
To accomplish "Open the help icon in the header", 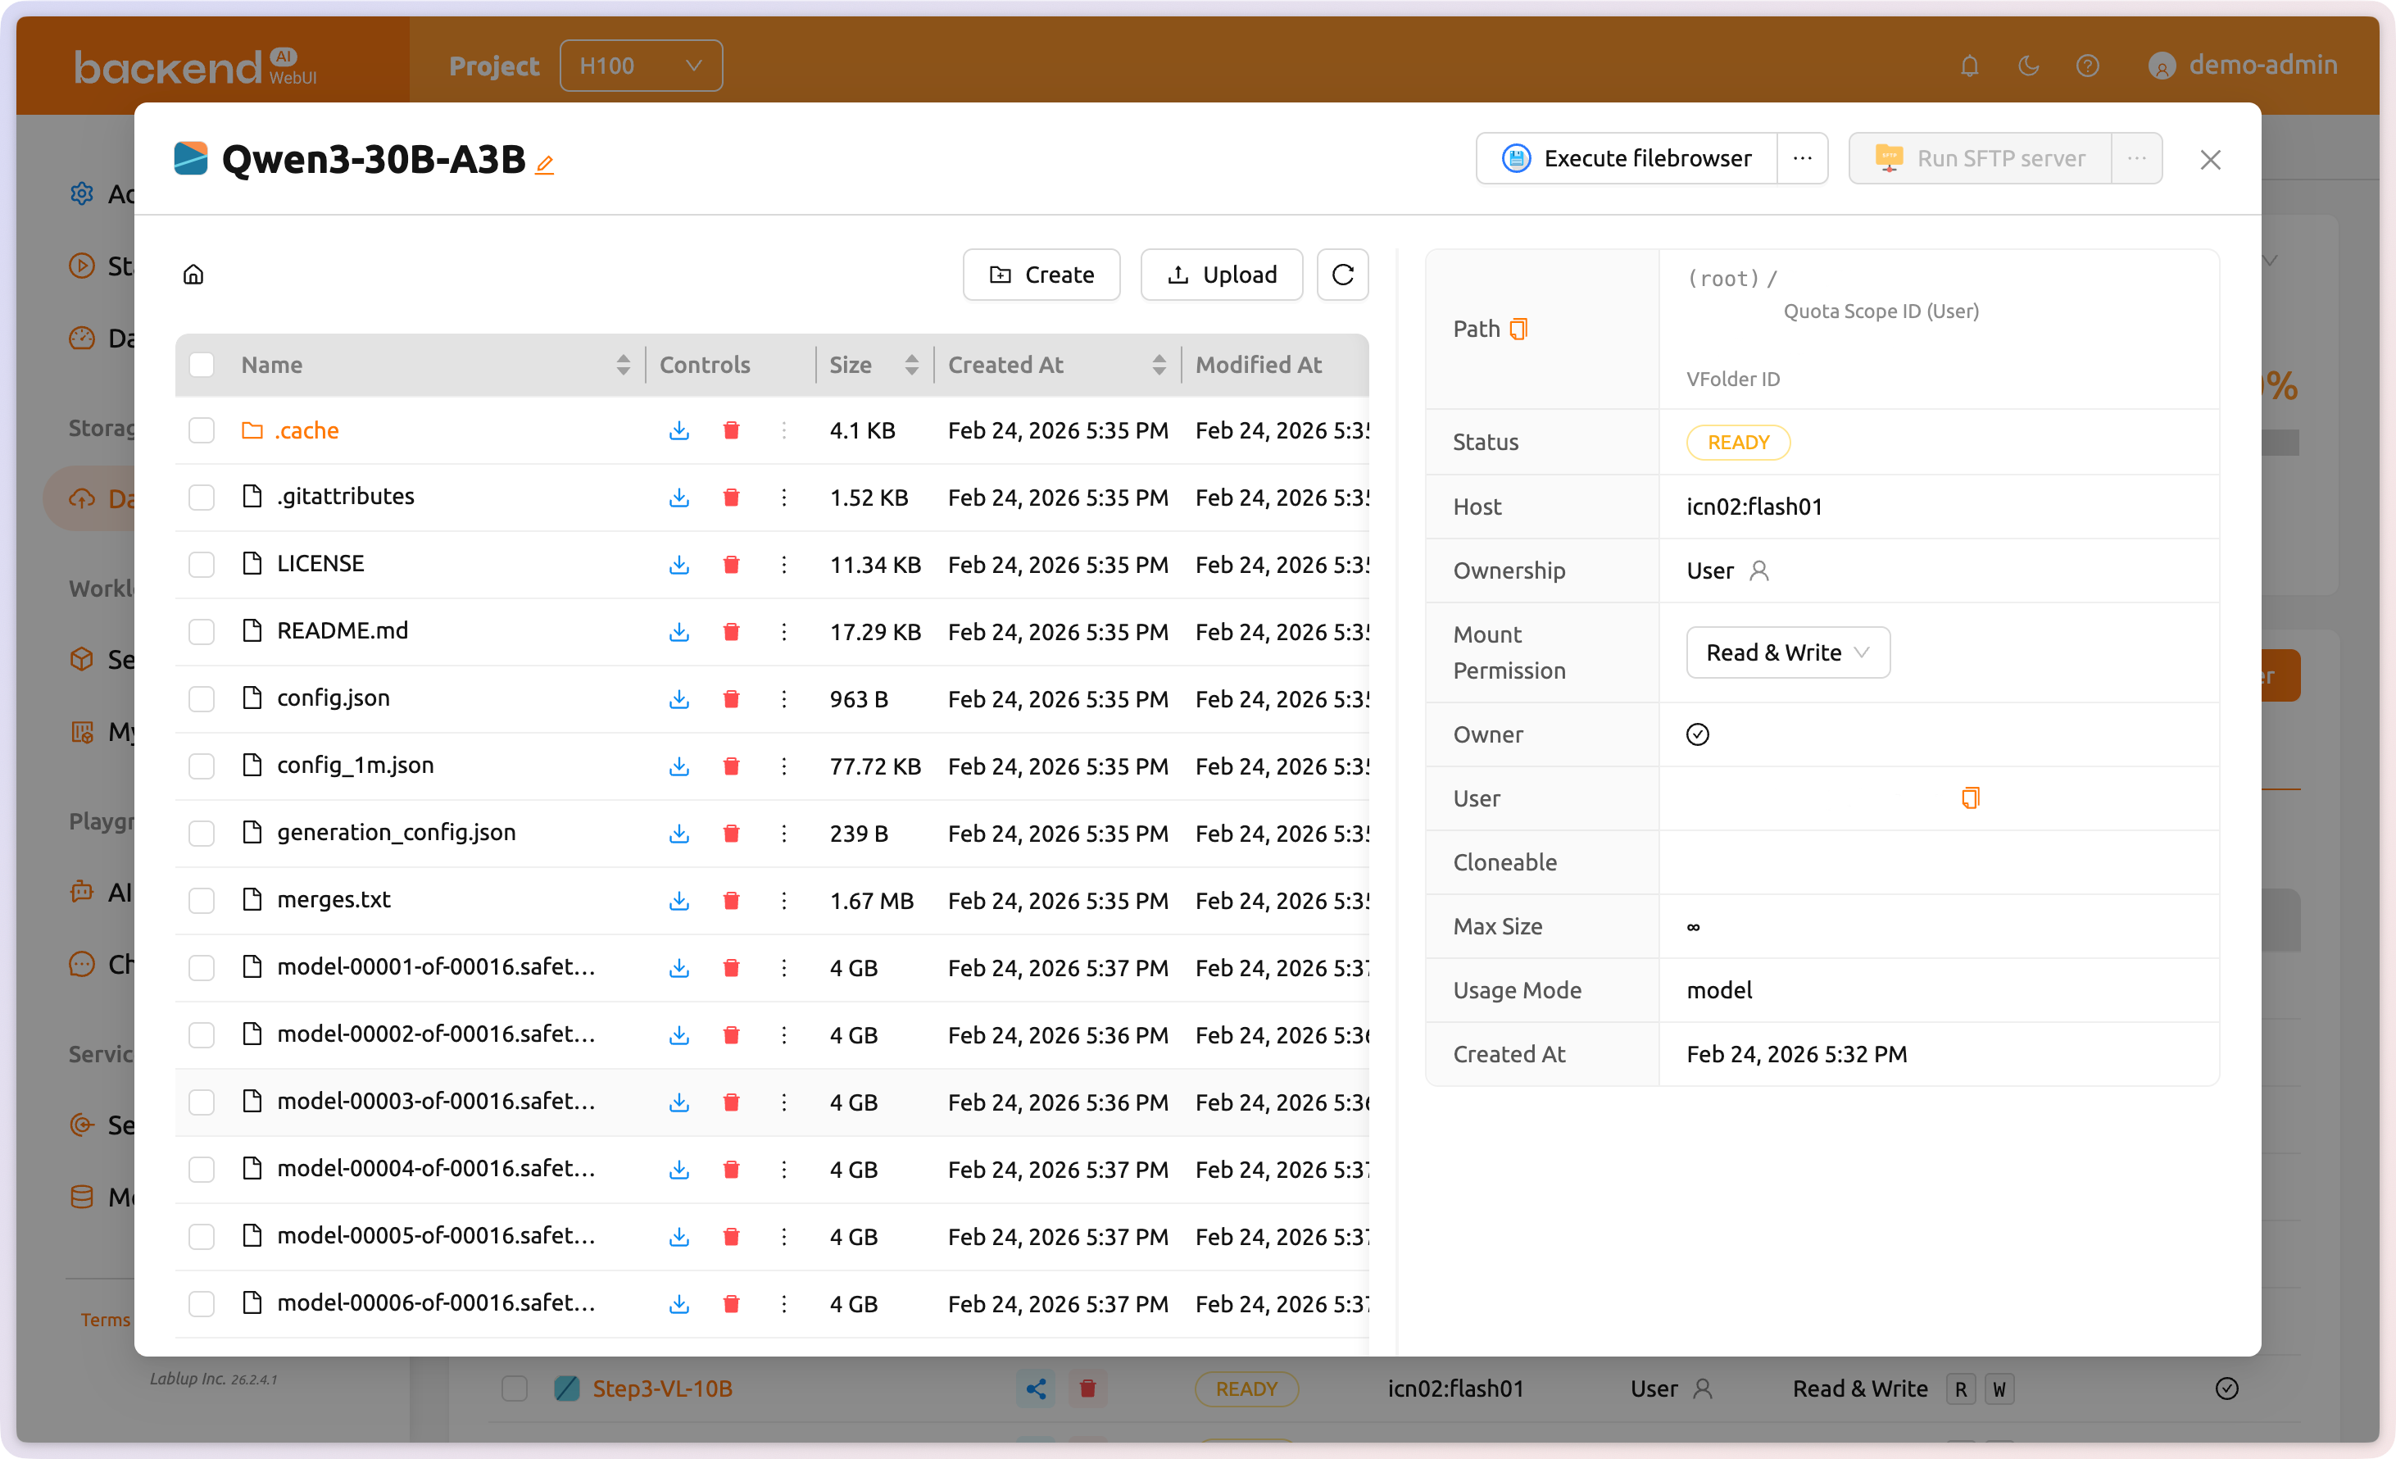I will (x=2088, y=66).
